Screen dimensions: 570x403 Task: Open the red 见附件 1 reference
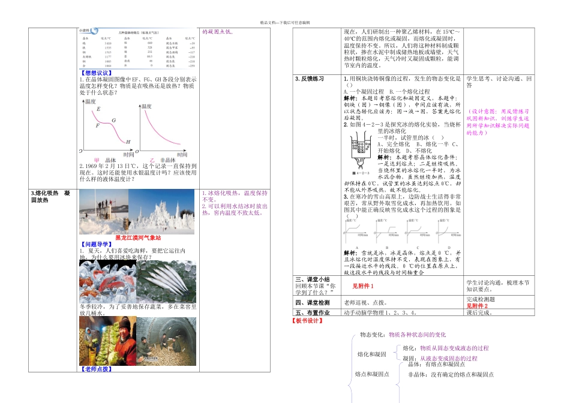tap(363, 286)
